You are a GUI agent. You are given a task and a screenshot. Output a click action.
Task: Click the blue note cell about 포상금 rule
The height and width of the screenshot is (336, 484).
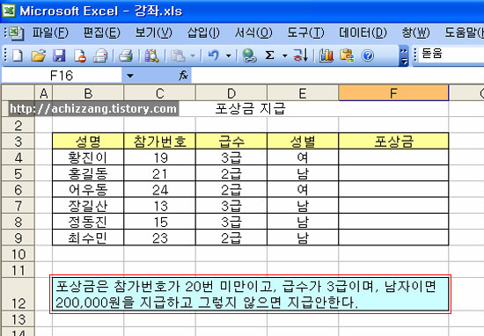coord(250,295)
